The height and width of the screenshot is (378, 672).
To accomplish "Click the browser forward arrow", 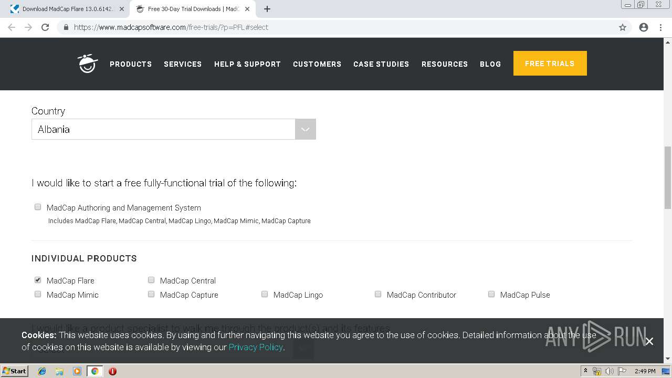I will point(28,27).
